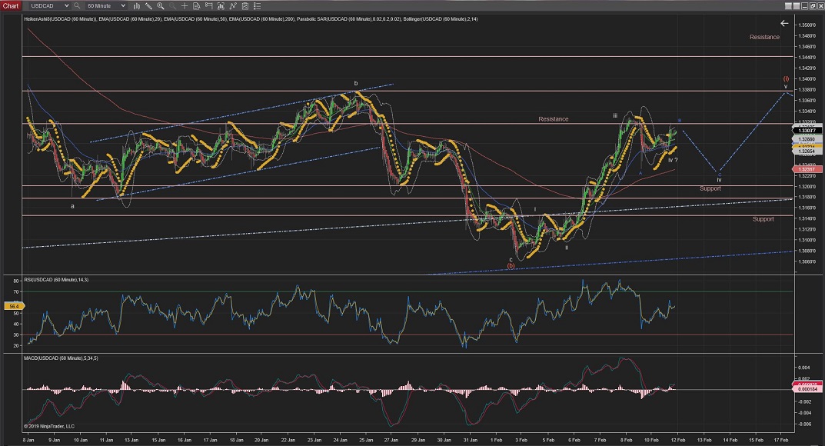Viewport: 825px width, 446px height.
Task: Toggle the data box display
Action: 197,5
